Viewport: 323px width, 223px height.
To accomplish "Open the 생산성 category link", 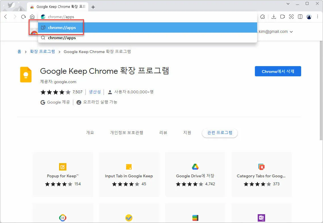I will click(95, 92).
